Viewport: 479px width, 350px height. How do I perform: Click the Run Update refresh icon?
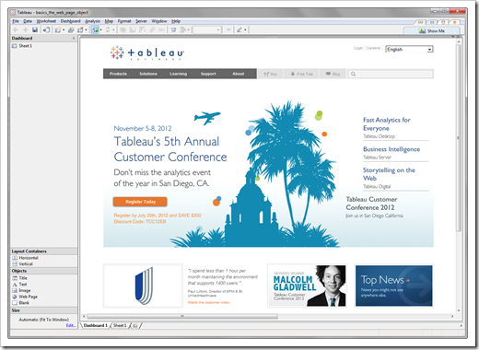tap(108, 29)
